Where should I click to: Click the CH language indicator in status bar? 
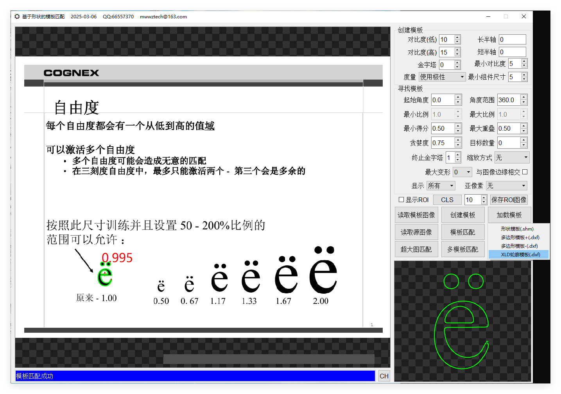(x=384, y=376)
